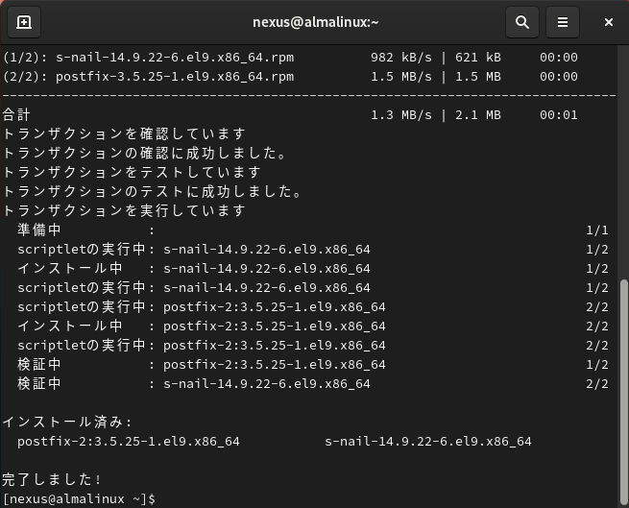
Task: Open the hamburger main menu
Action: [x=563, y=21]
